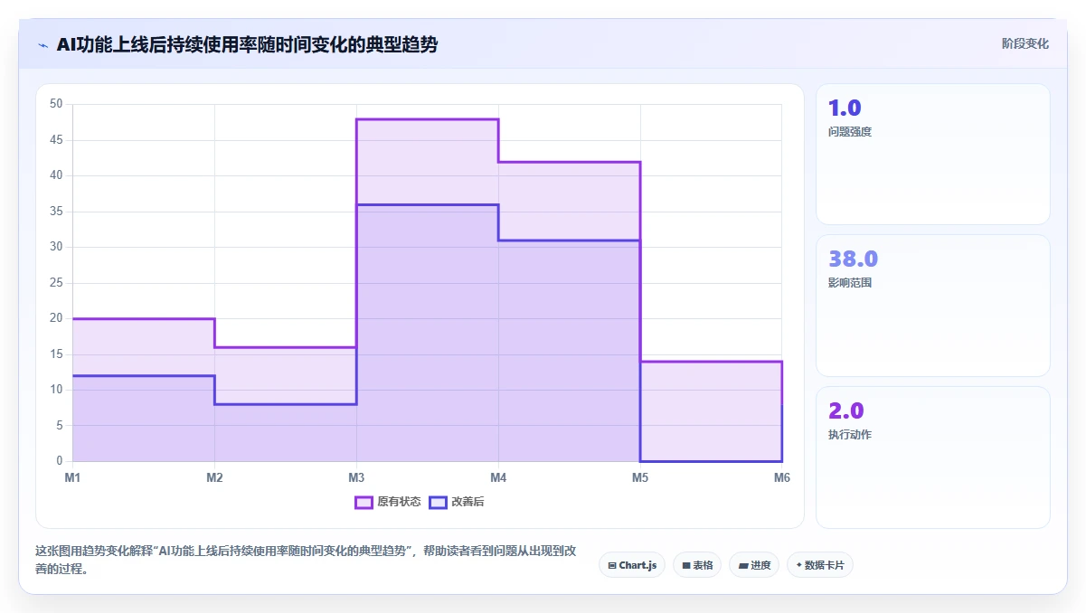Click the 50 y-axis value
The width and height of the screenshot is (1086, 613).
(x=56, y=104)
